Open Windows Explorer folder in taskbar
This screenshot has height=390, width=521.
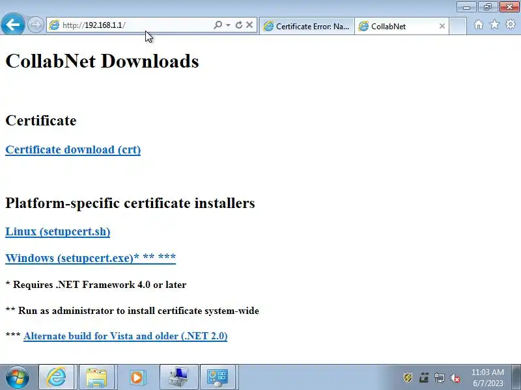96,377
